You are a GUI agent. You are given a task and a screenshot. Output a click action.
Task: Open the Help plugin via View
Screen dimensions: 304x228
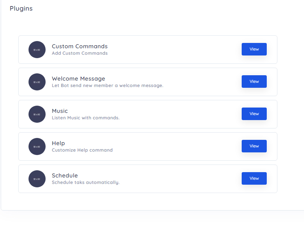pyautogui.click(x=254, y=146)
